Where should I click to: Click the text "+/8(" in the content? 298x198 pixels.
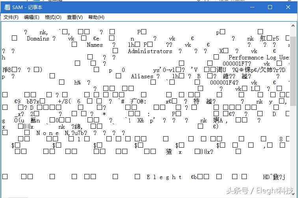(x=64, y=102)
